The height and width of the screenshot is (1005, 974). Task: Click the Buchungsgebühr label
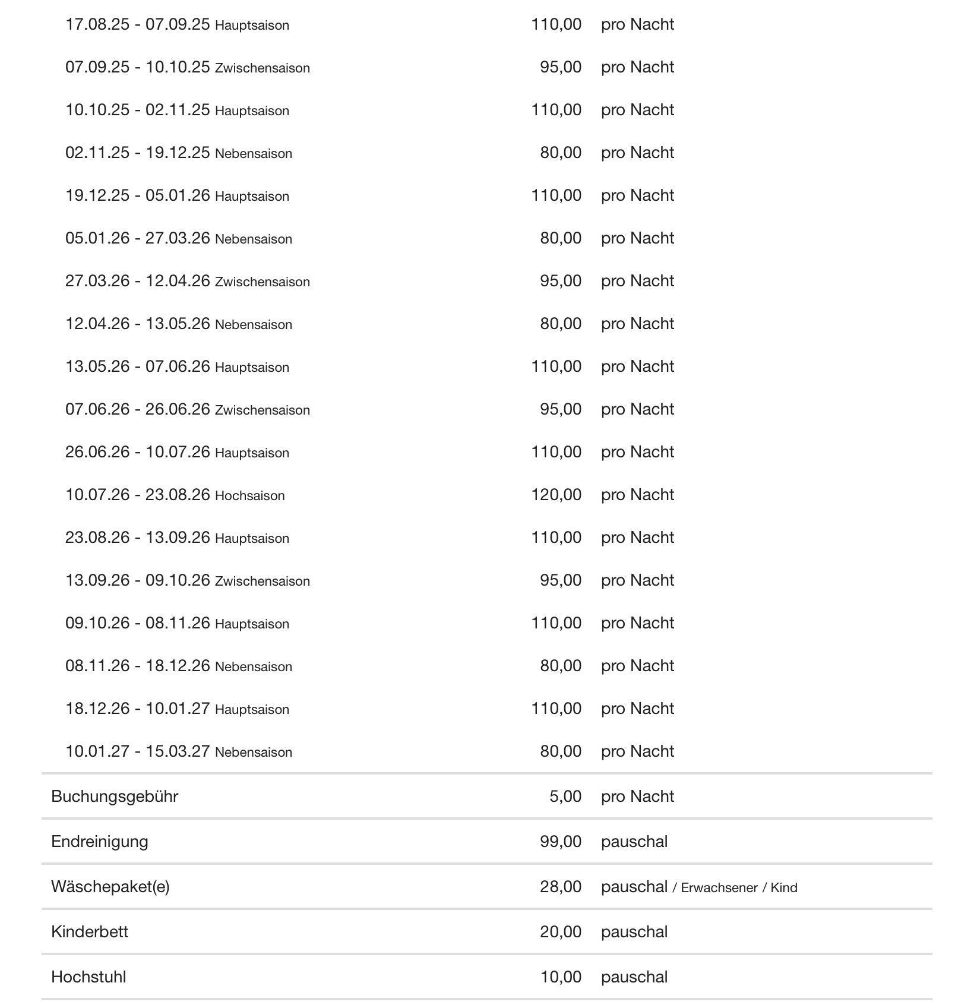[115, 797]
